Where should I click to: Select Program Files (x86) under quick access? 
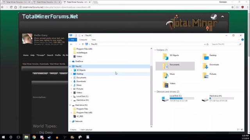pos(84,49)
